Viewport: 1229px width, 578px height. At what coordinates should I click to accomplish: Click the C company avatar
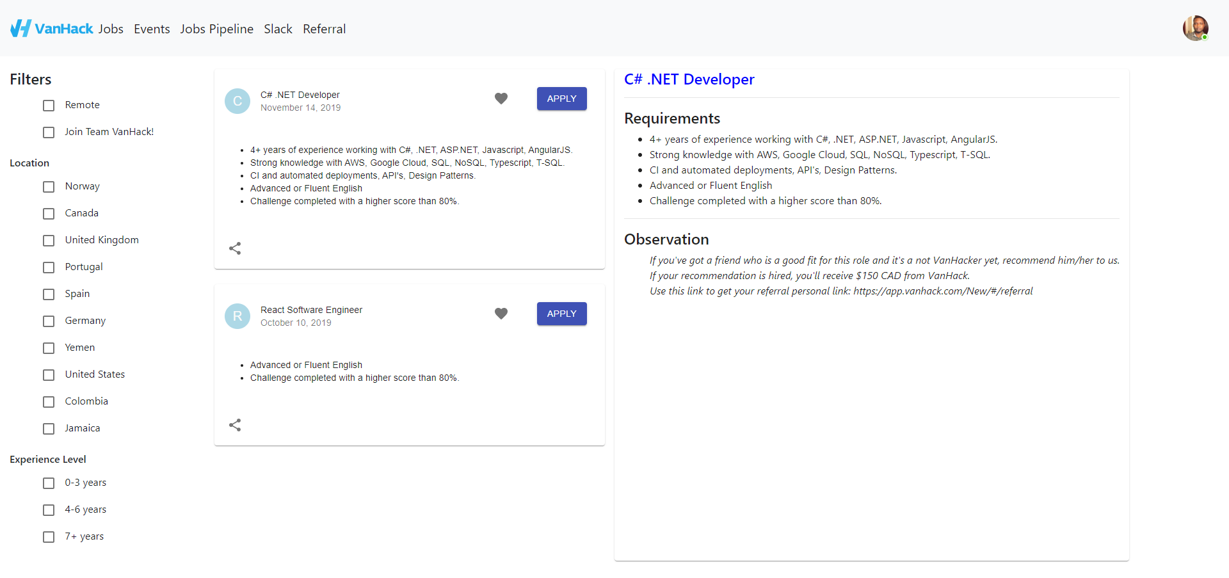(237, 101)
